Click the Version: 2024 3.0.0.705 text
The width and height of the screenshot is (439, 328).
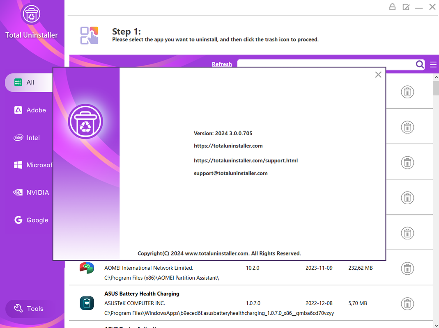point(223,133)
